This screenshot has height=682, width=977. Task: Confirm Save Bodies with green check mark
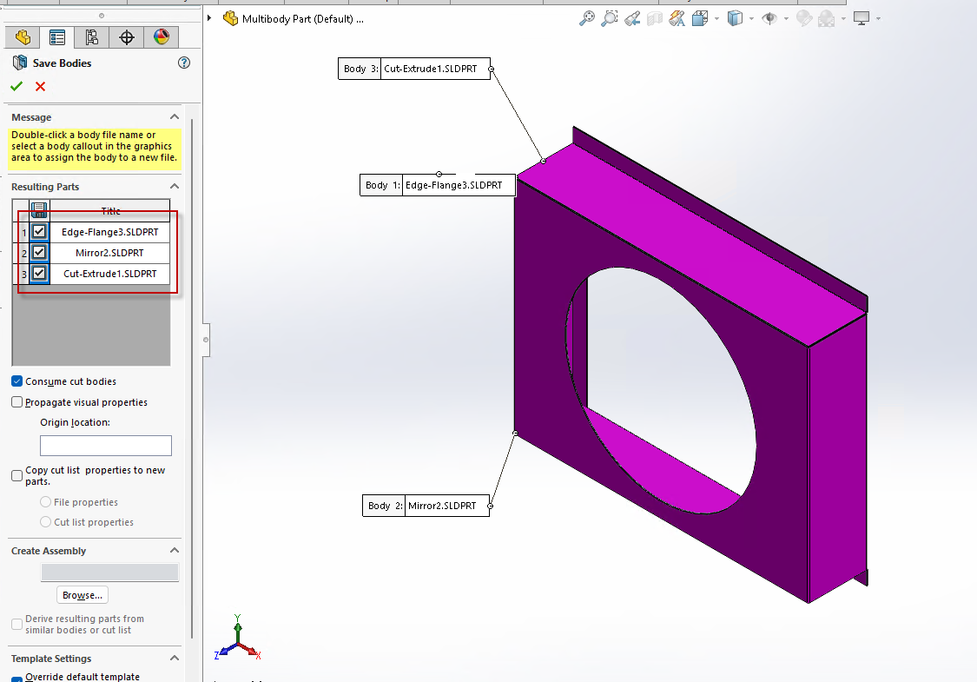[16, 86]
